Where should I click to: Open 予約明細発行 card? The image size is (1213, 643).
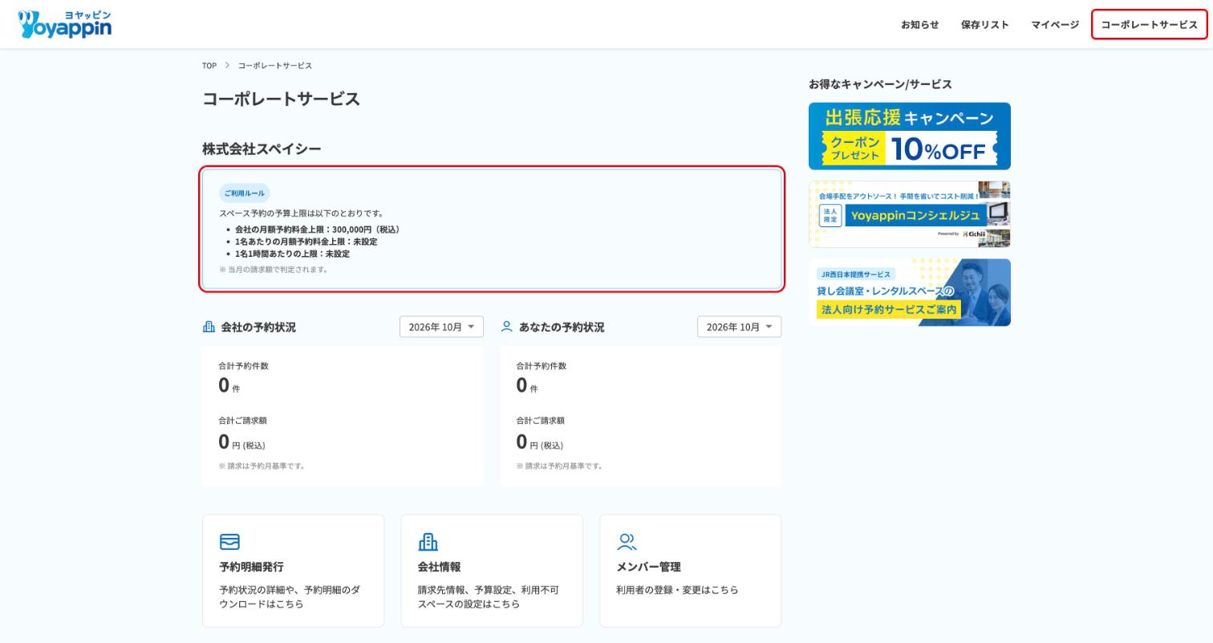(x=294, y=571)
